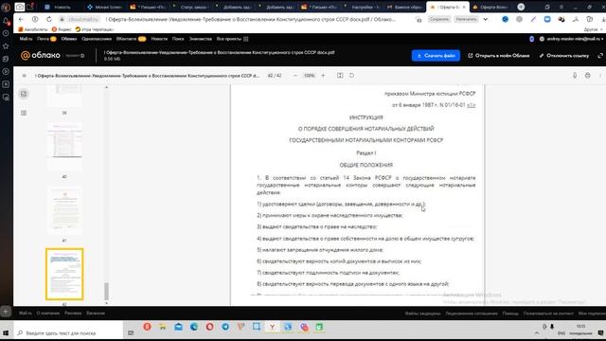Viewport: 606px width, 341px height.
Task: Expand the dropdown next to Напечатать
Action: pyautogui.click(x=486, y=19)
